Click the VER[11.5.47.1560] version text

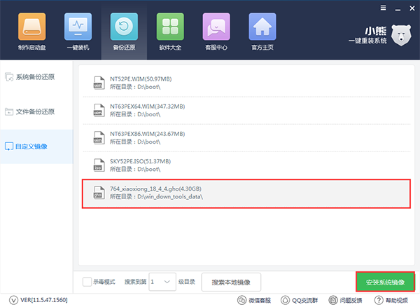click(x=44, y=300)
